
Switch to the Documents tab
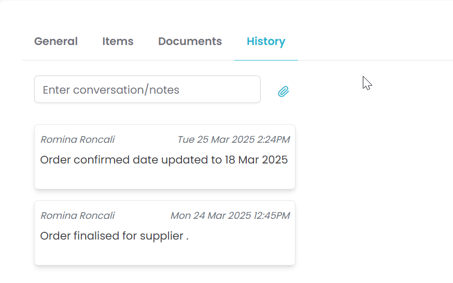point(190,41)
